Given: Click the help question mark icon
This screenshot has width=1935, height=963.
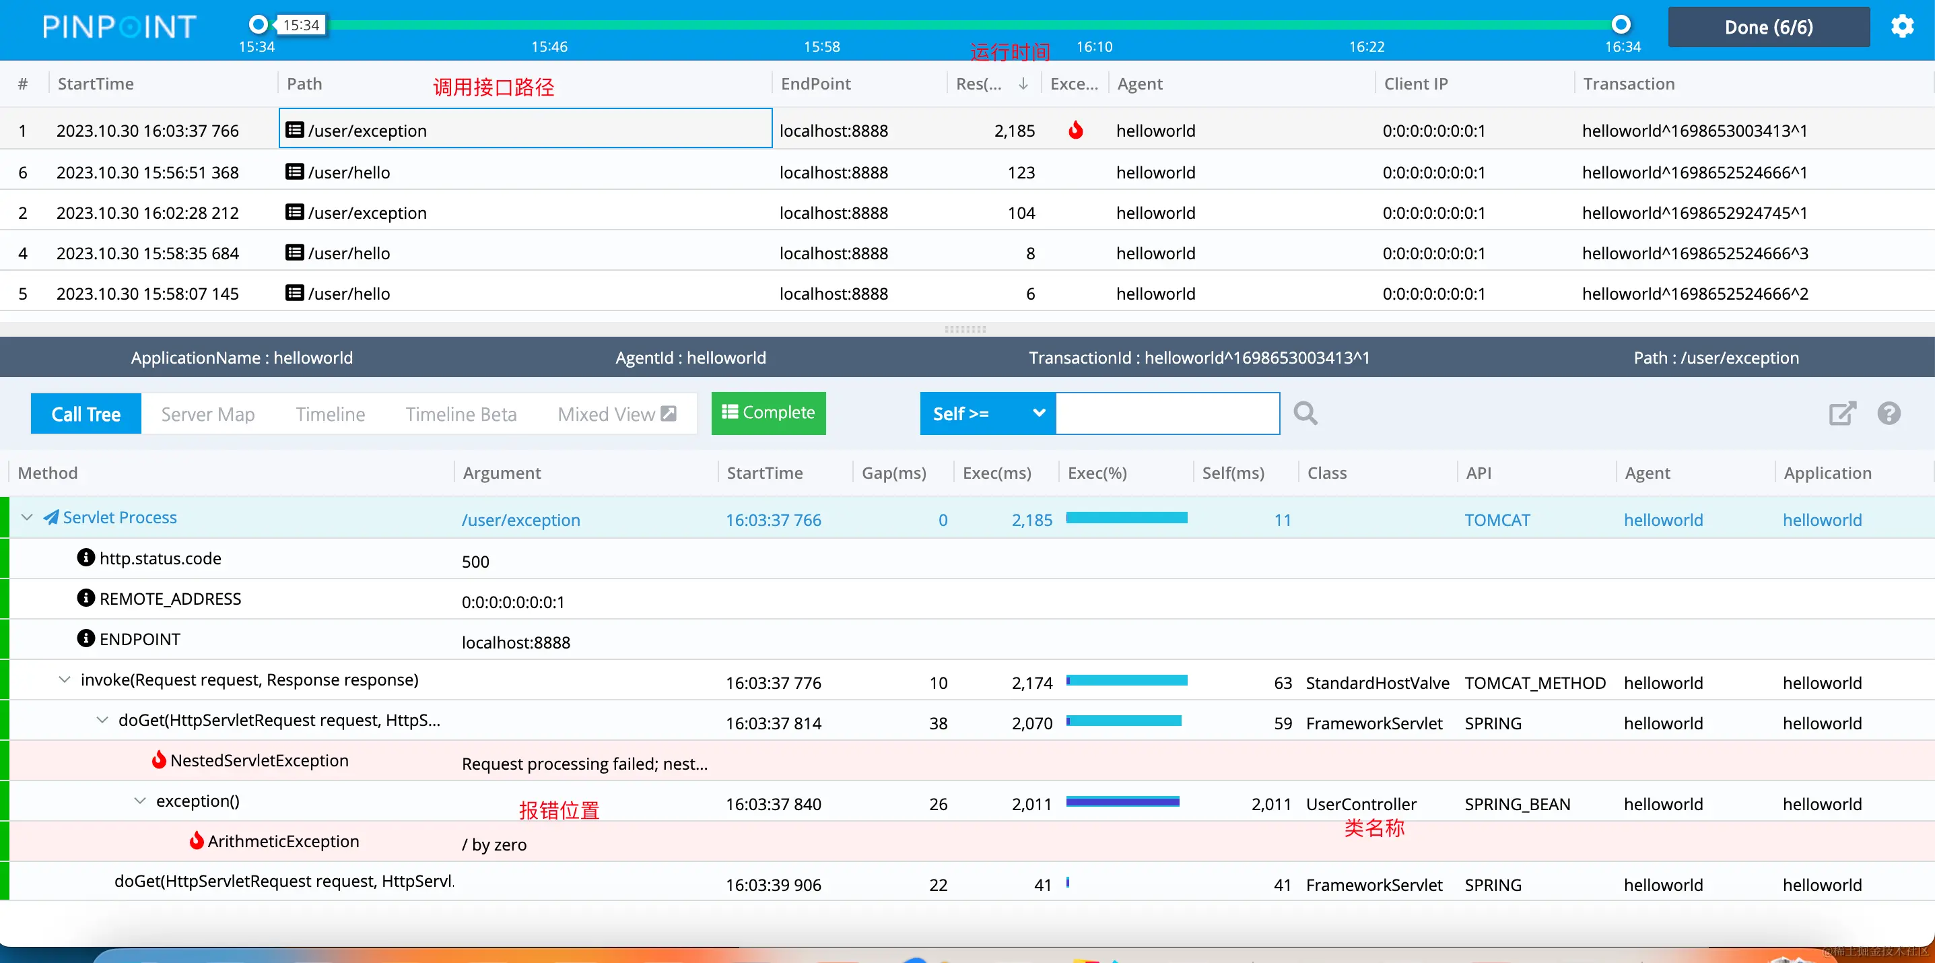Looking at the screenshot, I should (x=1889, y=413).
